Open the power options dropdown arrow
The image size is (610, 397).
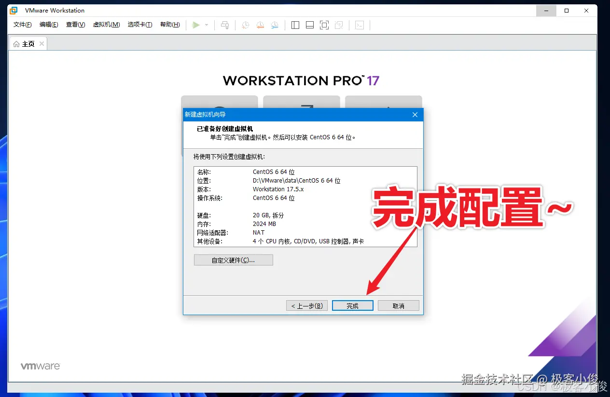[207, 25]
